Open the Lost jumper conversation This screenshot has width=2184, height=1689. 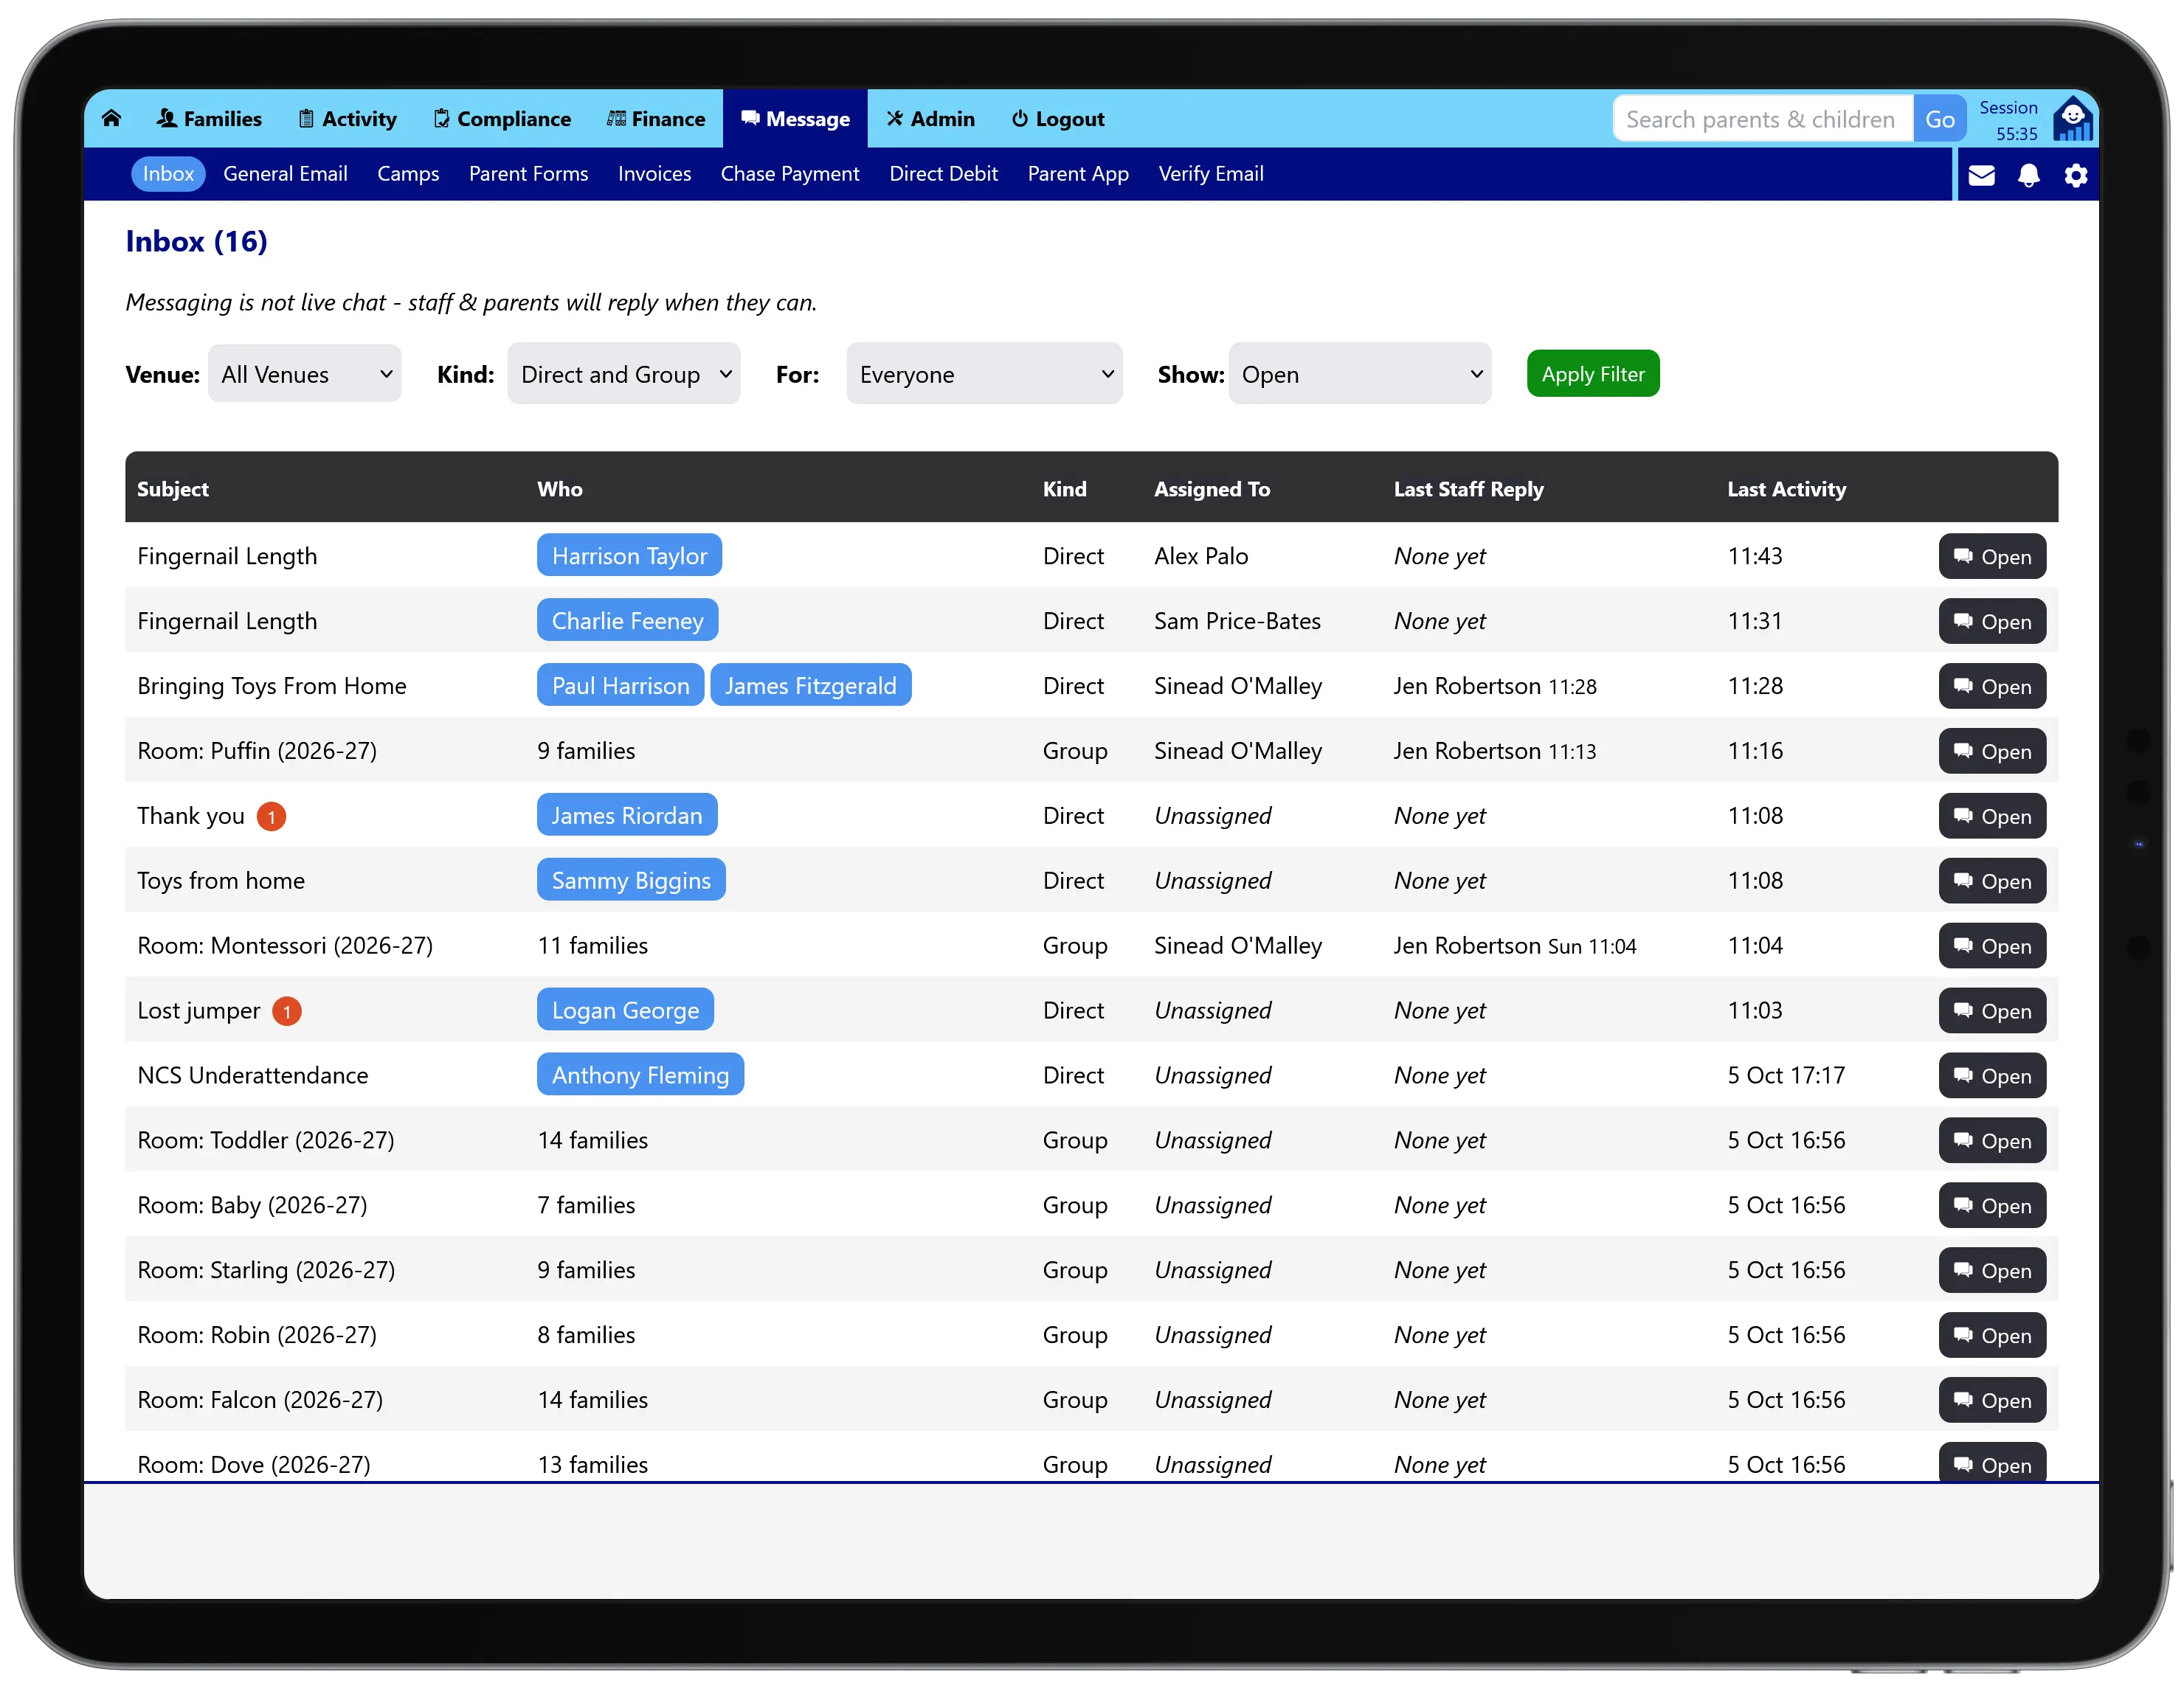(x=1992, y=1011)
